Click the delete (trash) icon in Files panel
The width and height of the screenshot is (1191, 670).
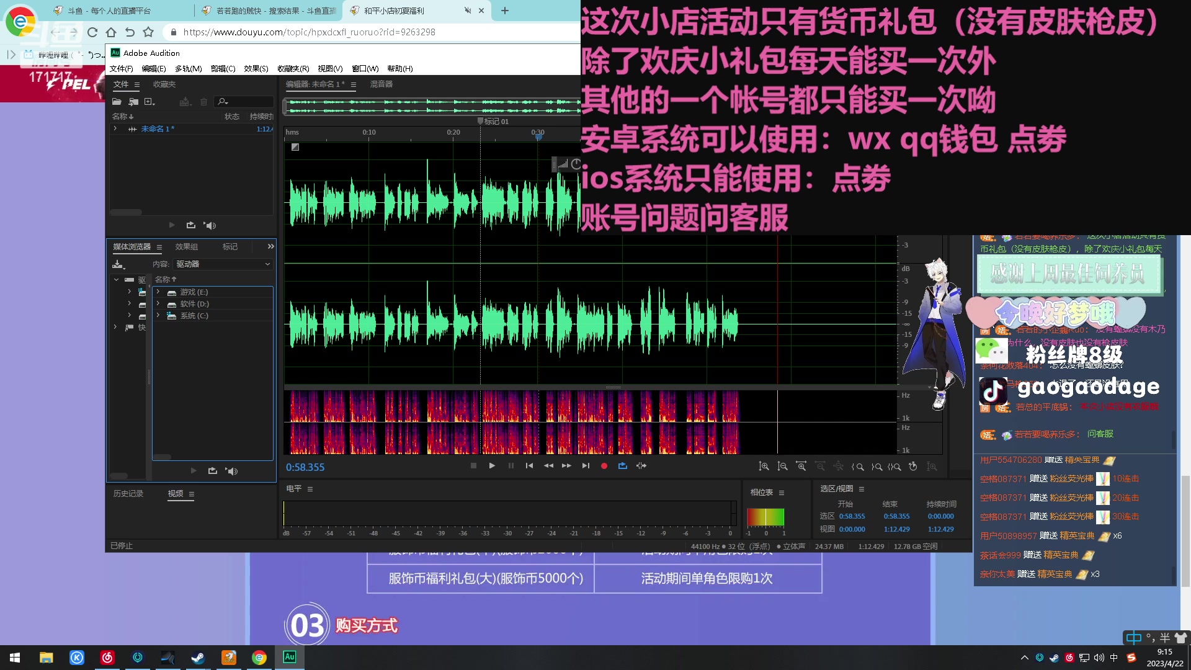[203, 102]
